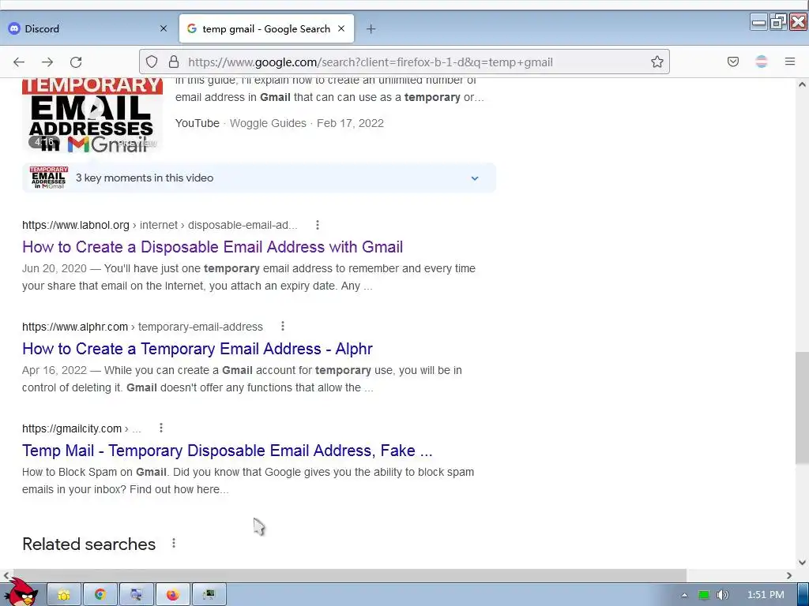The image size is (809, 606).
Task: Click the 1:51 PM clock
Action: point(766,595)
